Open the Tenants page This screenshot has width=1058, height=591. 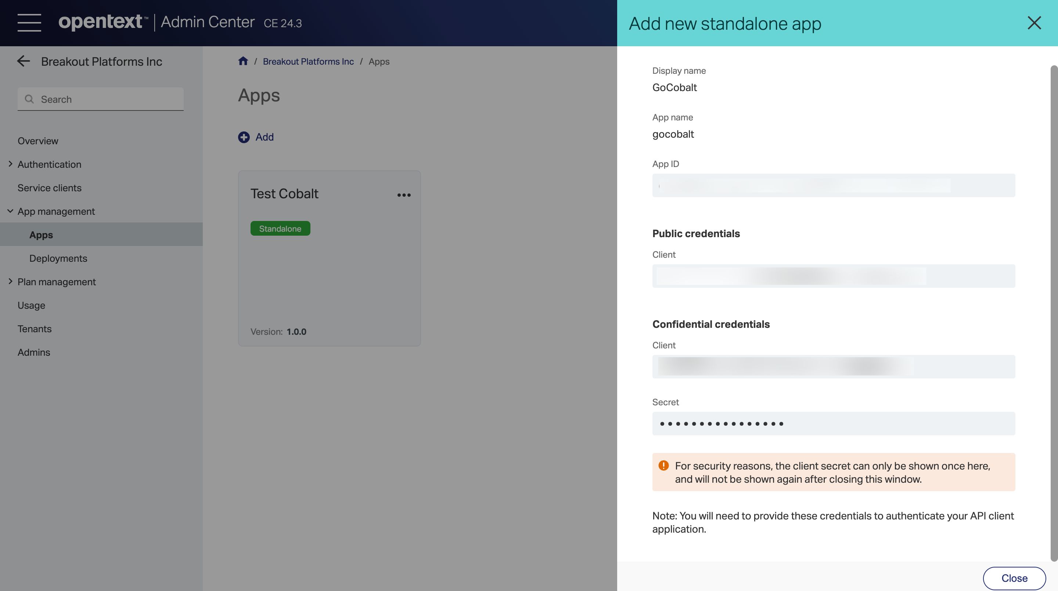35,329
